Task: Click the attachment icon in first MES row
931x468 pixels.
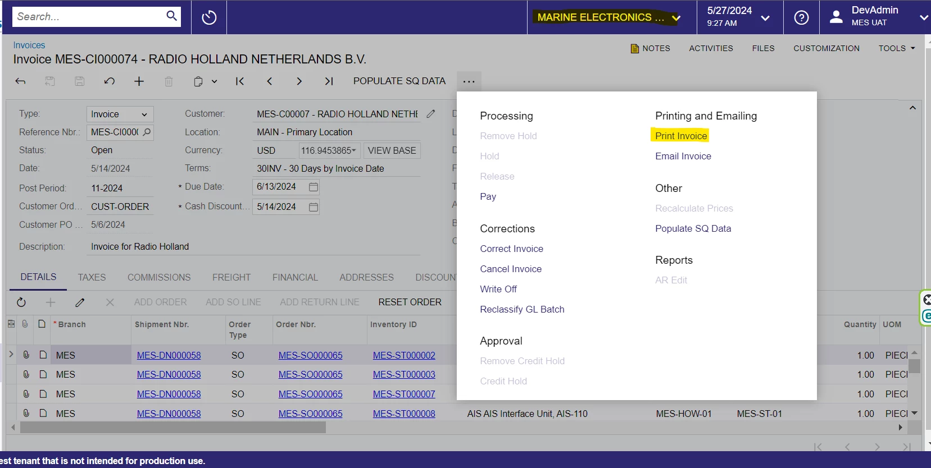Action: 26,355
